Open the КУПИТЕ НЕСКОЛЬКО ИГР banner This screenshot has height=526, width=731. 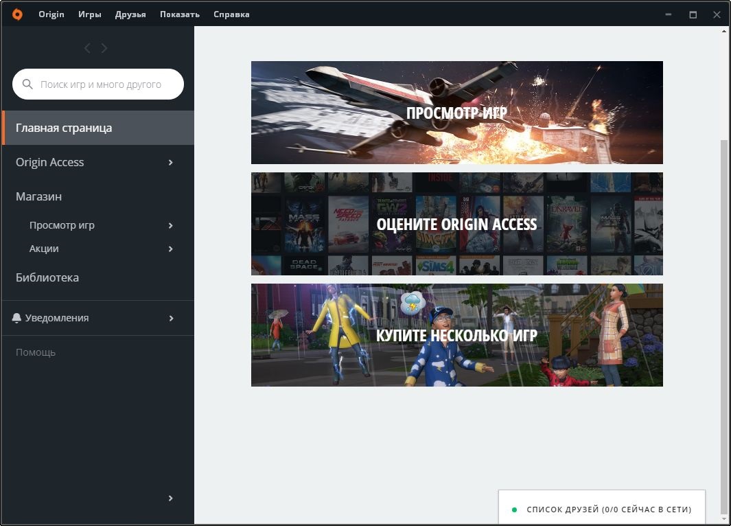(457, 335)
